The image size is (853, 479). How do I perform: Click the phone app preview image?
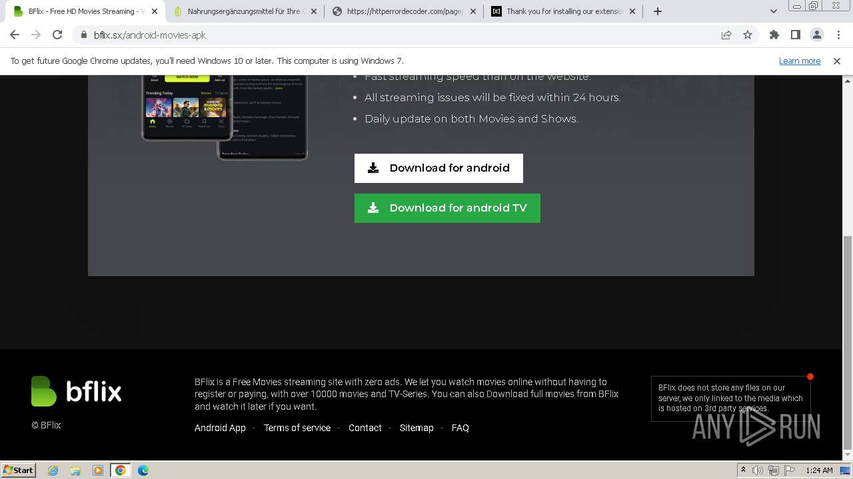(x=225, y=117)
